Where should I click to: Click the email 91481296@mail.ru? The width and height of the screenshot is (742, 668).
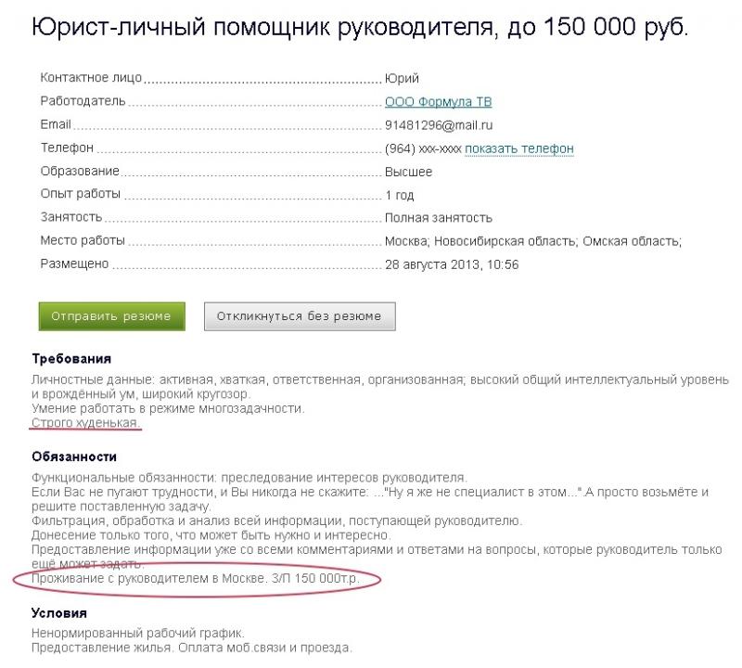pyautogui.click(x=439, y=125)
